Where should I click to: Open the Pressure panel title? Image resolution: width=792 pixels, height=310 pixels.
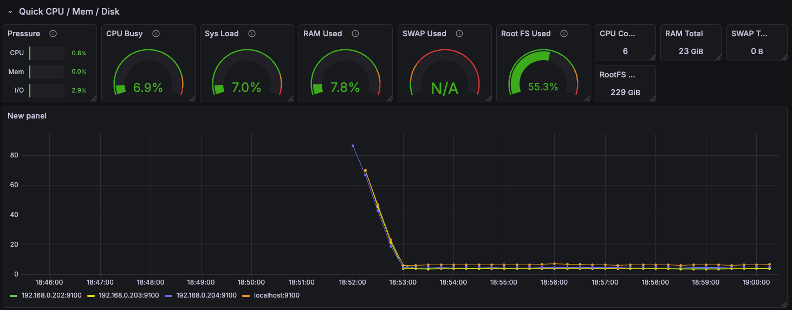24,34
